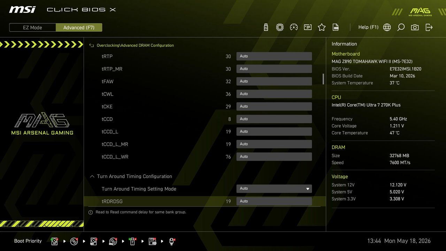This screenshot has height=251, width=446.
Task: Switch to EZ Mode
Action: tap(32, 28)
